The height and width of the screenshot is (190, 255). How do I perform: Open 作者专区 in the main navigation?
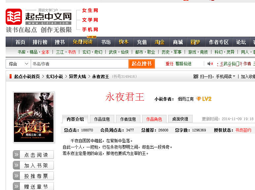tap(219, 42)
